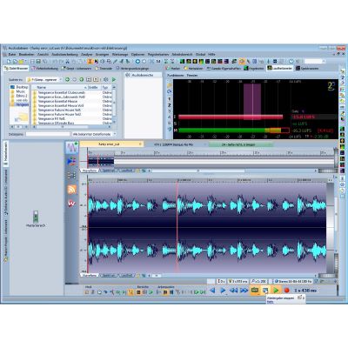Open the Bearbeiten menu
Screen dimensions: 348x348
[26, 54]
